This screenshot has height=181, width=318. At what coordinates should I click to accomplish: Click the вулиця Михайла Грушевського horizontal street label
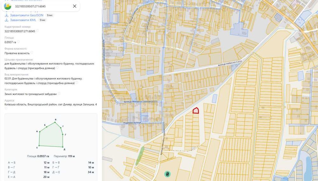pos(141,101)
